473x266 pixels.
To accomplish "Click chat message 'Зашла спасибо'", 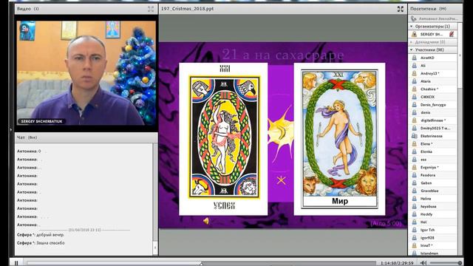I will tap(50, 243).
